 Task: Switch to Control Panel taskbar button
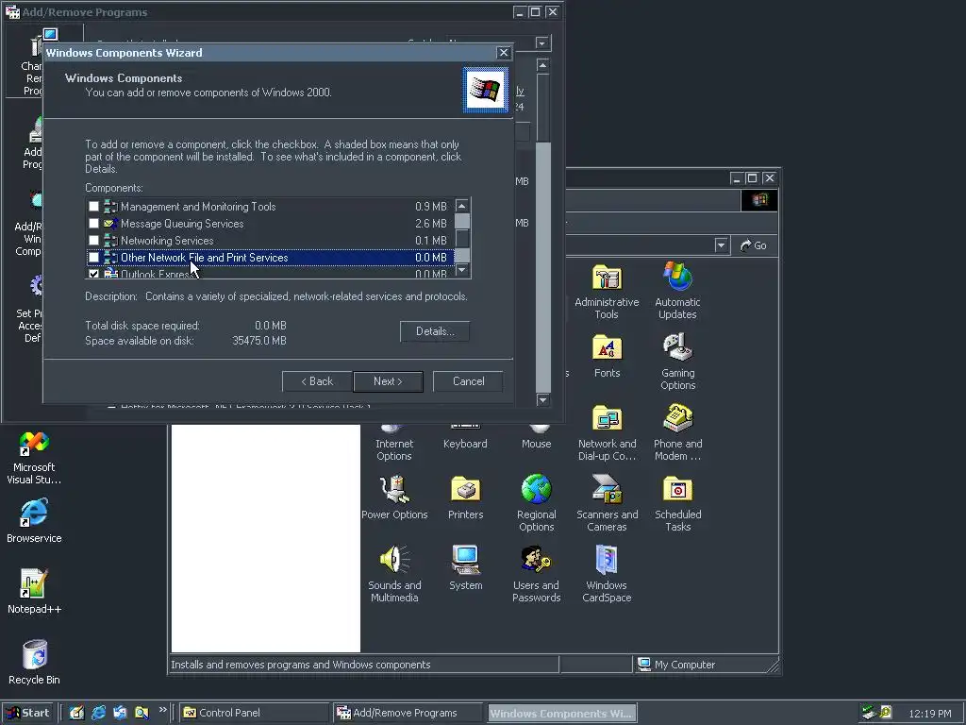tap(254, 713)
